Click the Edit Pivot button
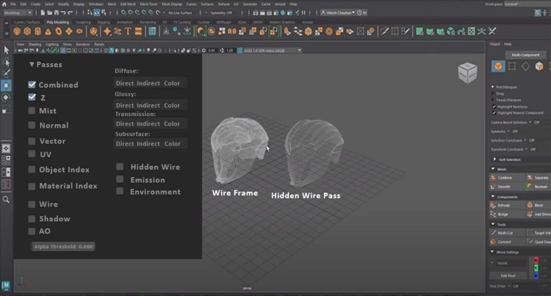This screenshot has width=551, height=296. click(x=508, y=275)
